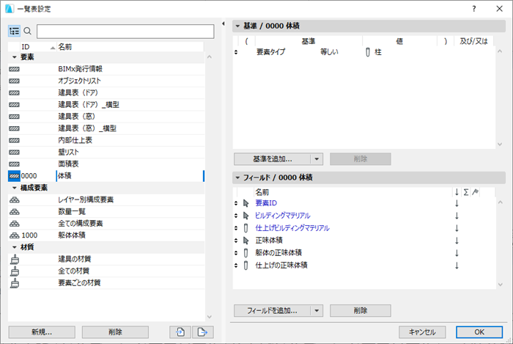Click the flag column header icon
Image resolution: width=513 pixels, height=344 pixels.
476,192
